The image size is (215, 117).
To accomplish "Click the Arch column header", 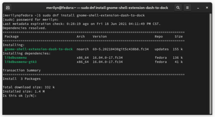I will 80,37.
